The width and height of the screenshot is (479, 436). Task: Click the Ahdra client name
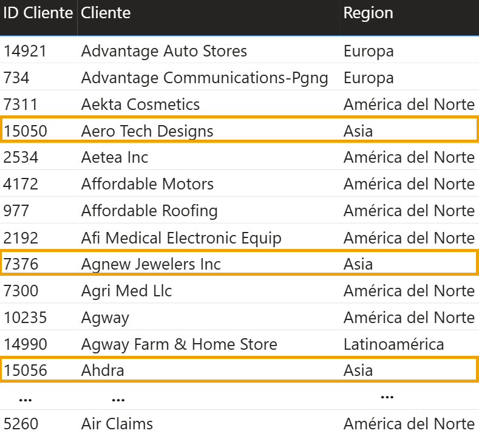[x=103, y=370]
